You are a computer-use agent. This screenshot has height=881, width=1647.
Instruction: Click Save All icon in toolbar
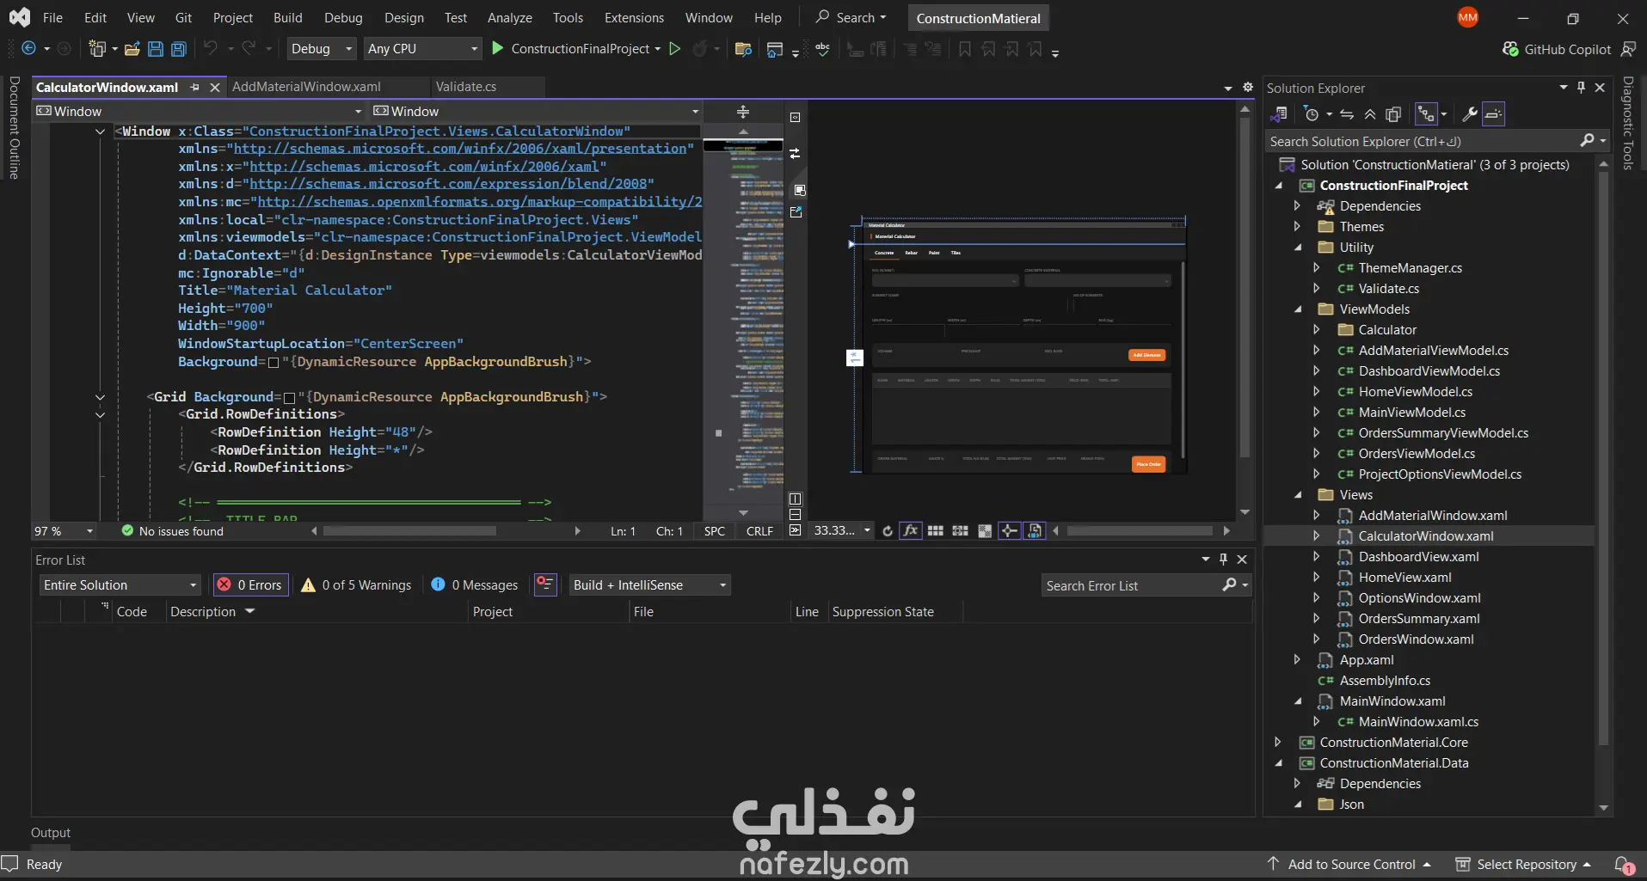179,49
